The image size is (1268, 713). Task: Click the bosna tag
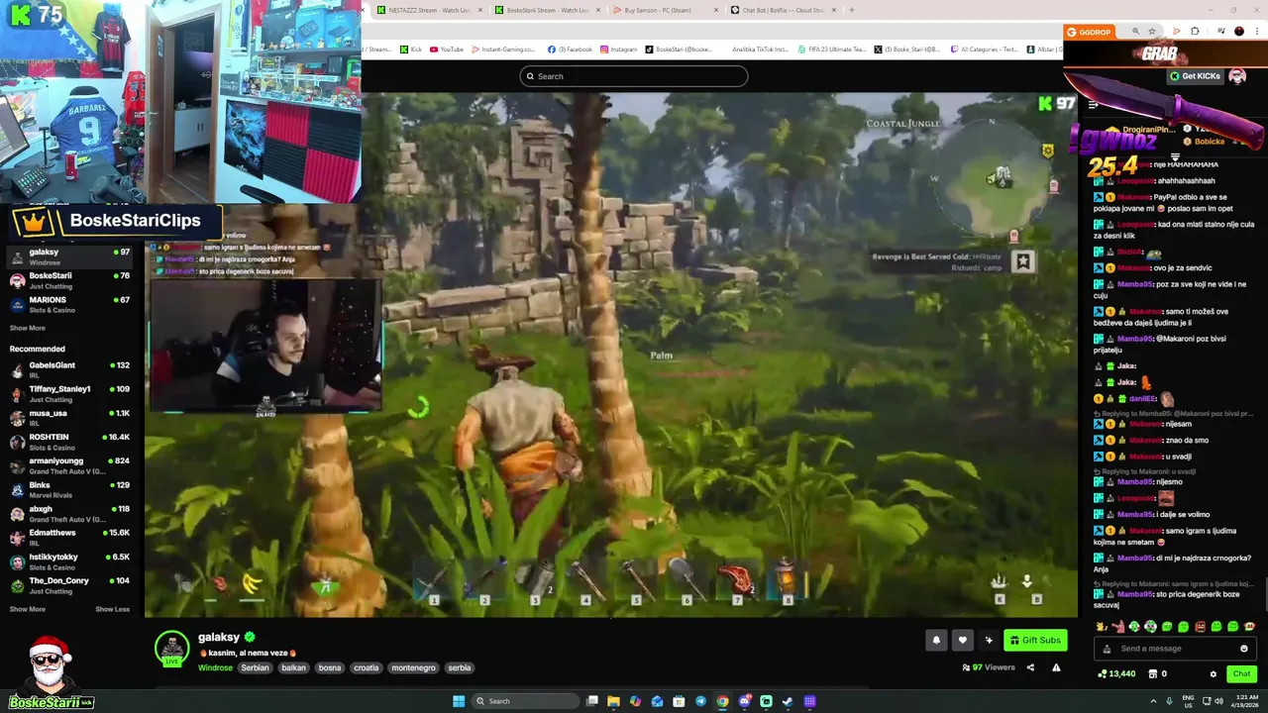click(330, 667)
